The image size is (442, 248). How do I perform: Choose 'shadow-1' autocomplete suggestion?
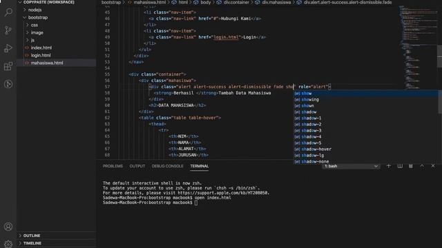point(366,118)
